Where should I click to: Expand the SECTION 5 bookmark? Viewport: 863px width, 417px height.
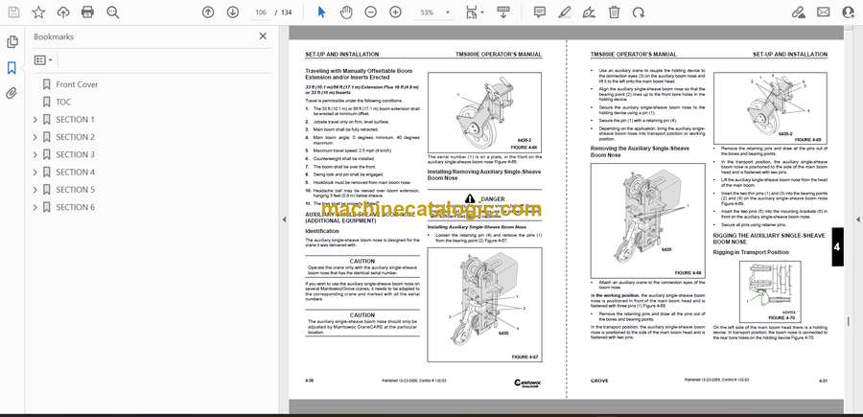coord(35,190)
